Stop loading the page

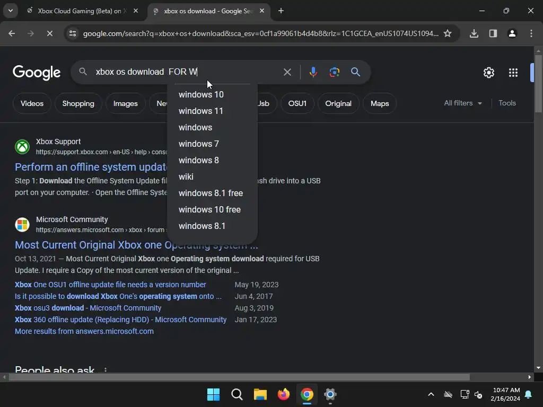pyautogui.click(x=49, y=33)
